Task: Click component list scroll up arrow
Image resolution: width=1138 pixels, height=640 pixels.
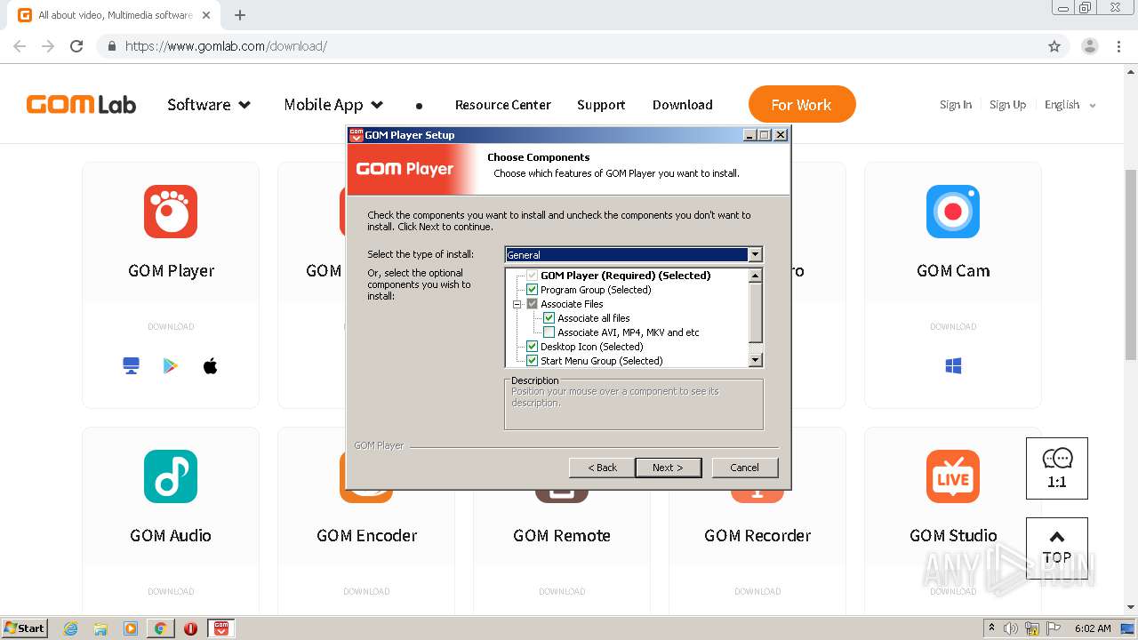Action: (756, 276)
